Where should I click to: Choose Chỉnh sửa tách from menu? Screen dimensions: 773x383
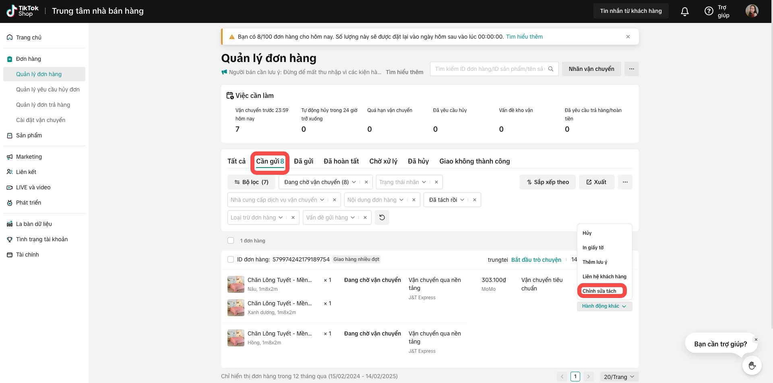tap(599, 291)
